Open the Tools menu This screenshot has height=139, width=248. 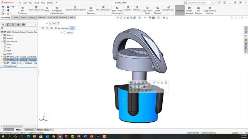click(x=43, y=3)
